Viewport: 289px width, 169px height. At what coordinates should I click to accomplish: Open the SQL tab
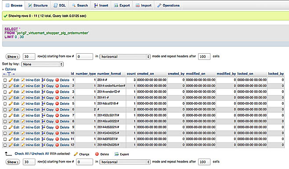tap(60, 5)
